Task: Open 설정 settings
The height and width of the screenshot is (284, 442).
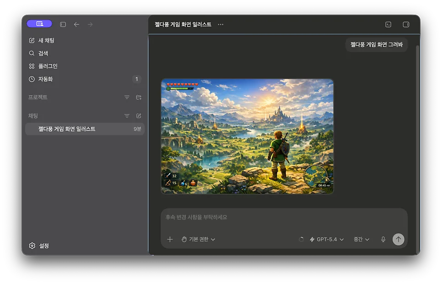Action: tap(39, 246)
